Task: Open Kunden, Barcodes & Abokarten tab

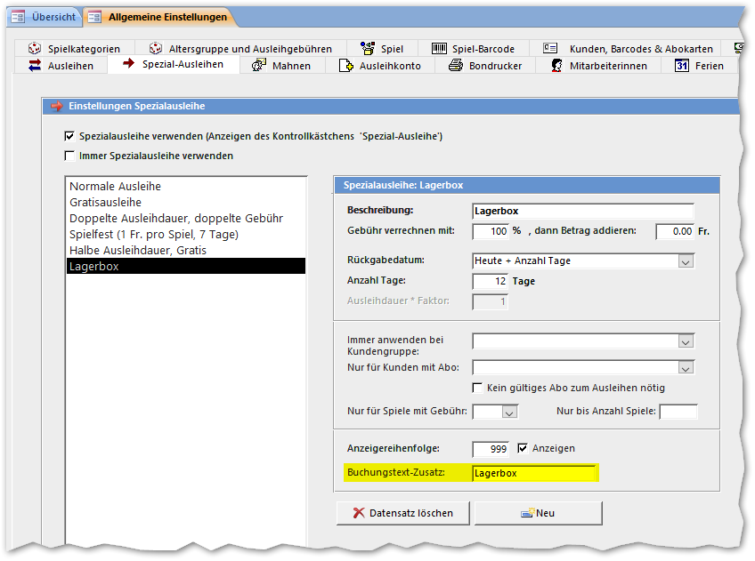Action: (625, 49)
